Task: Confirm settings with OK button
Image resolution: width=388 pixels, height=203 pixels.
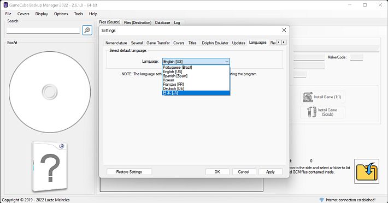Action: click(x=217, y=172)
